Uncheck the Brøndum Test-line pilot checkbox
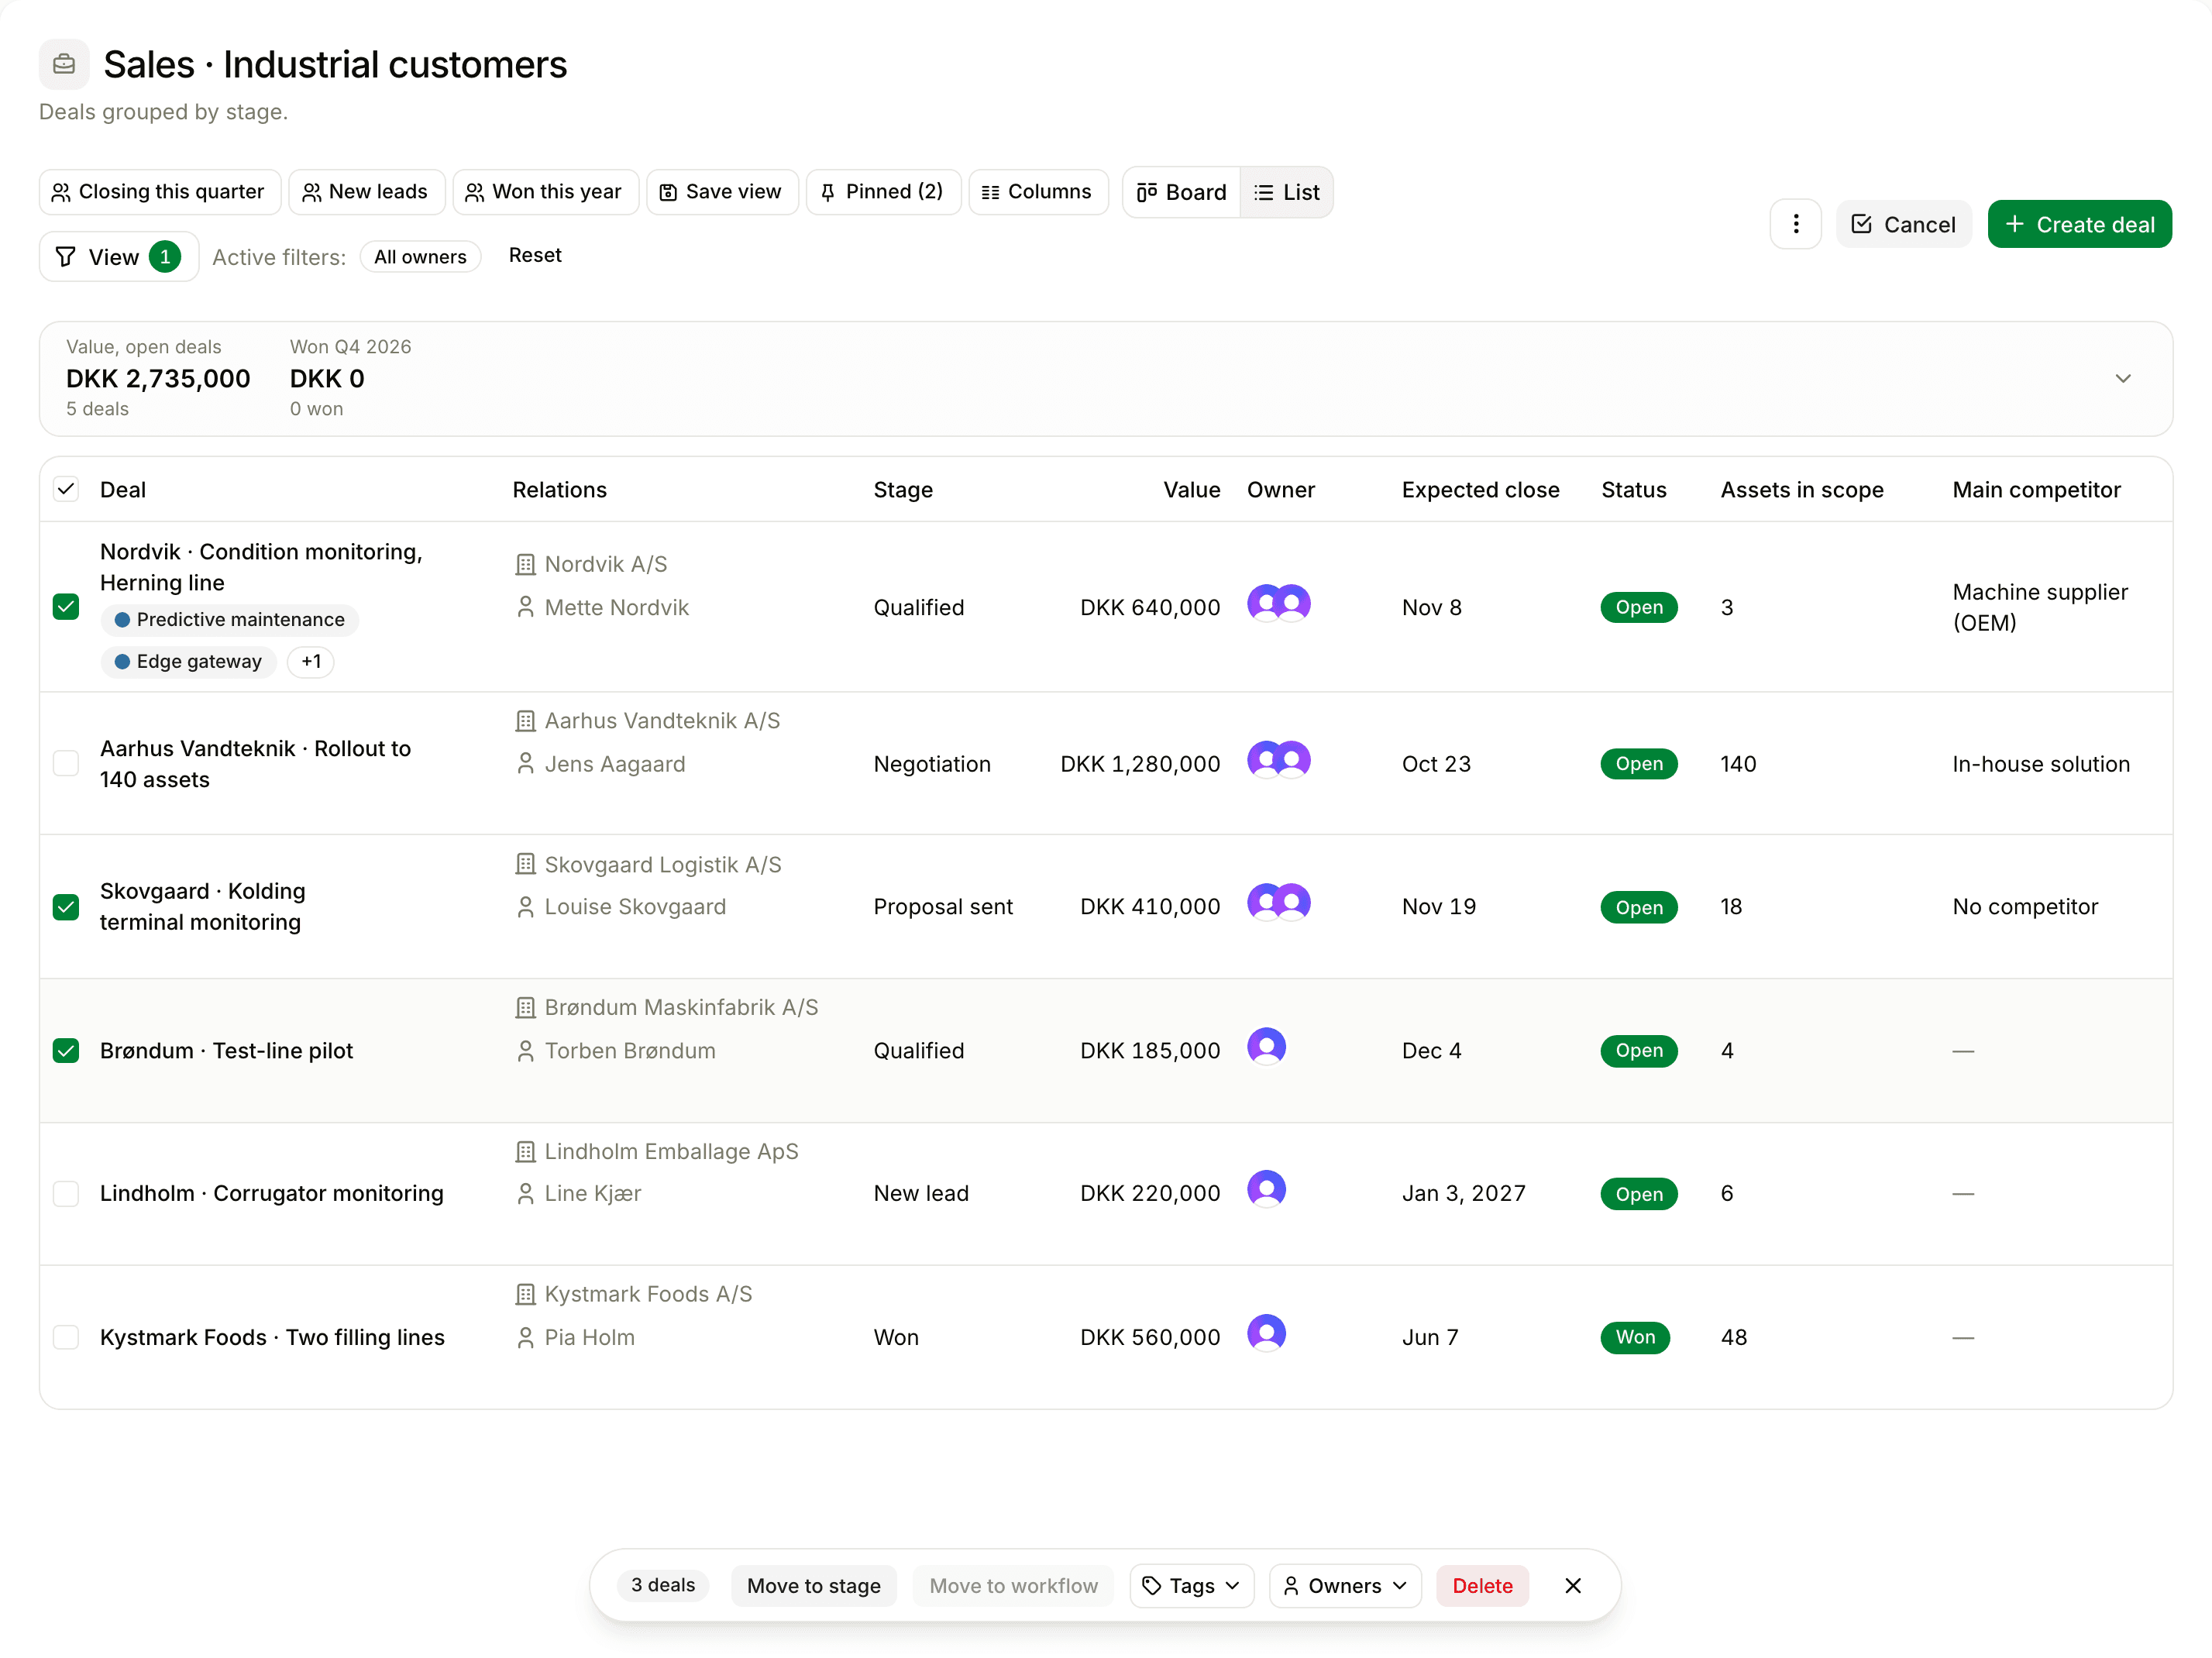Image resolution: width=2212 pixels, height=1658 pixels. click(66, 1051)
